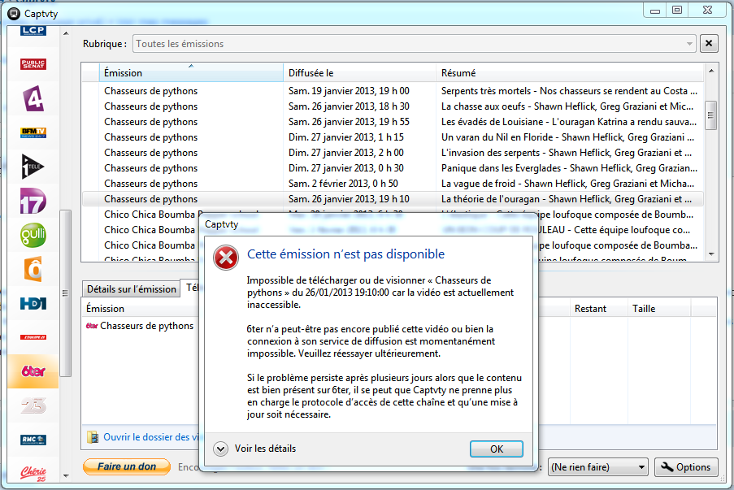The image size is (734, 490).
Task: Select the D17 channel logo
Action: pos(33,201)
